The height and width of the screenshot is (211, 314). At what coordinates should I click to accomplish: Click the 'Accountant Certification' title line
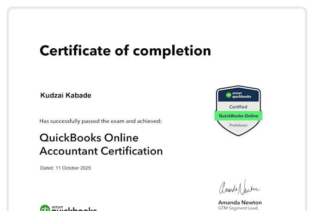coord(101,151)
